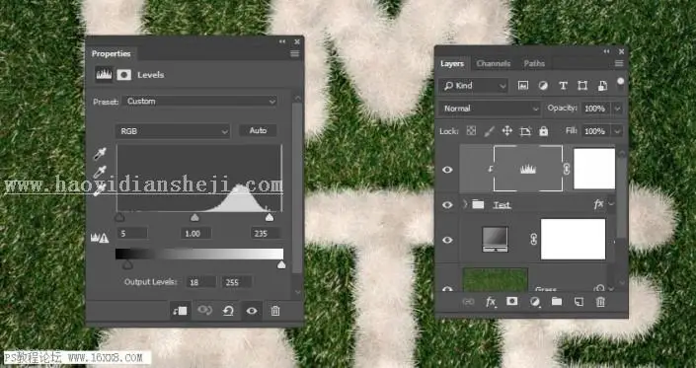Filter layers by type layers icon

pyautogui.click(x=563, y=86)
